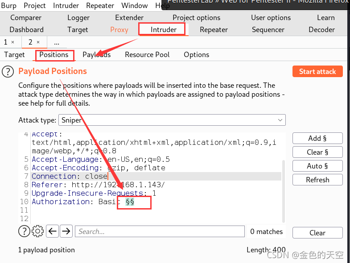Click the Clear button beside matches

[317, 233]
